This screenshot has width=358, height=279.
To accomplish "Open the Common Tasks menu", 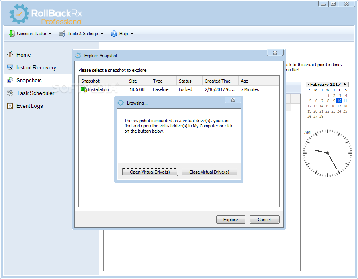I will 30,34.
